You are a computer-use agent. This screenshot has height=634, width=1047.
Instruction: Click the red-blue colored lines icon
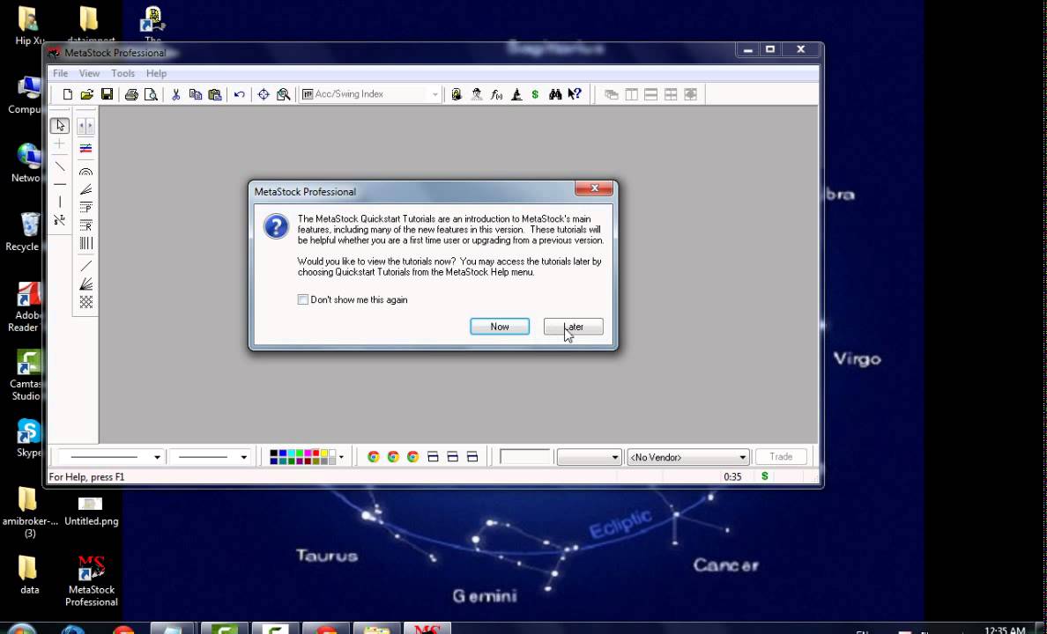[x=85, y=148]
